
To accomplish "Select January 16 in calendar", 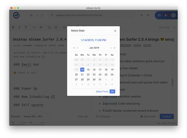I will point(94,70).
